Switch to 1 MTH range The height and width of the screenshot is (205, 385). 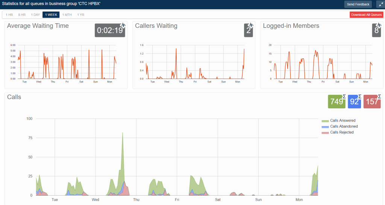tap(67, 15)
